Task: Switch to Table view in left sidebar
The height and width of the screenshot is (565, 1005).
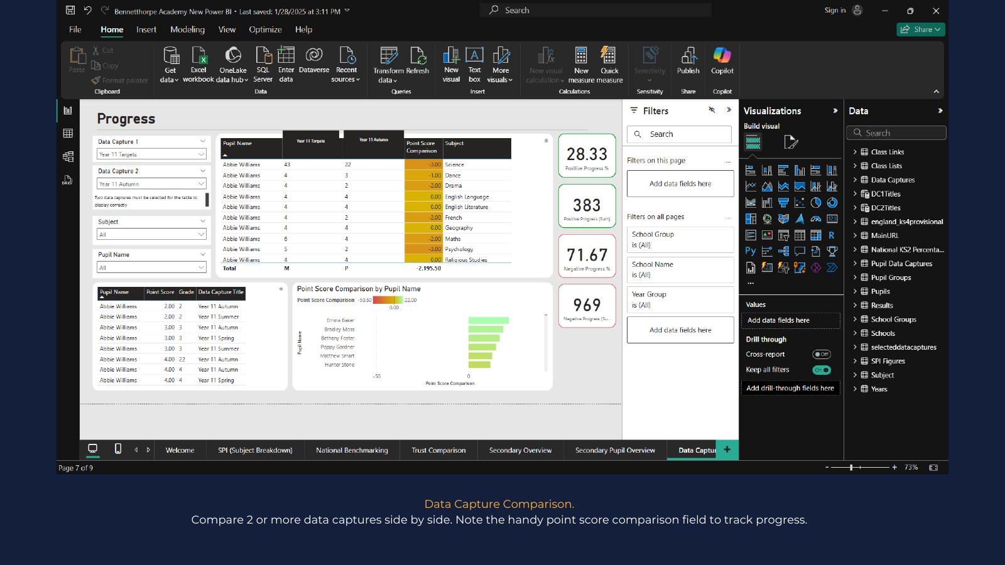Action: (x=68, y=133)
